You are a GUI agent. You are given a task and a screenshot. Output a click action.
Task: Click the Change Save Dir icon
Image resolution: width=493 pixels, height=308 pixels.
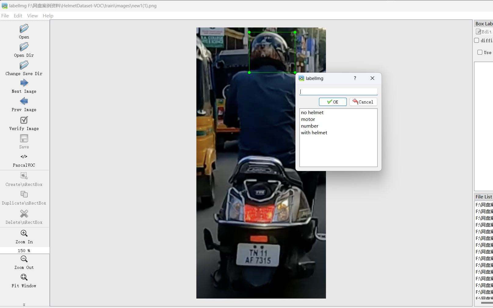pyautogui.click(x=24, y=65)
